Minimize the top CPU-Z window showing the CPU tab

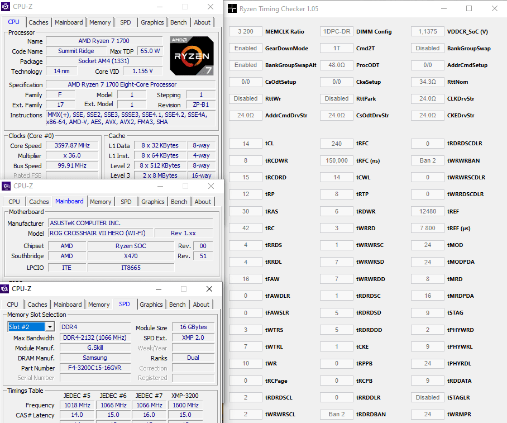click(160, 7)
